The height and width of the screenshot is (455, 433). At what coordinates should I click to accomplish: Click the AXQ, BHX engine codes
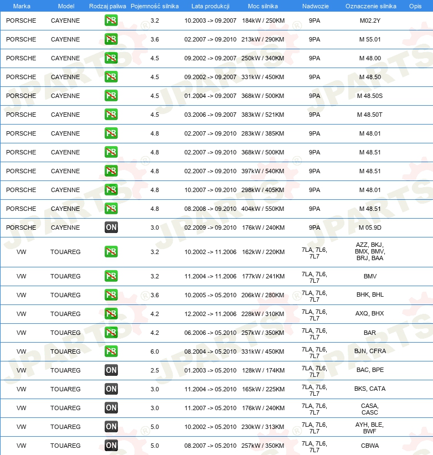click(370, 314)
